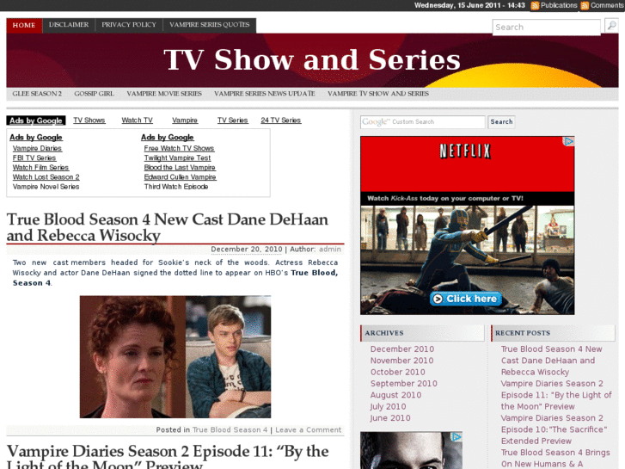Click the admin author link
Image resolution: width=625 pixels, height=469 pixels.
coord(330,249)
